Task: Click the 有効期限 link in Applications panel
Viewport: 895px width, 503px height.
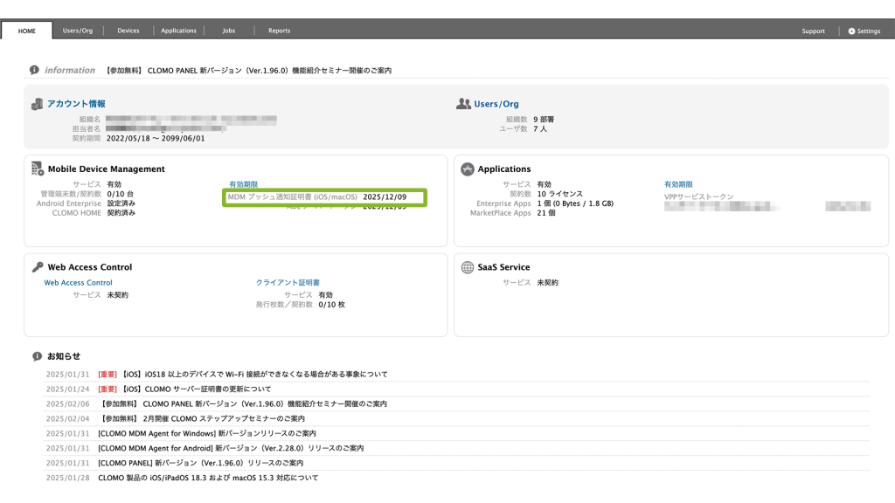Action: point(678,184)
